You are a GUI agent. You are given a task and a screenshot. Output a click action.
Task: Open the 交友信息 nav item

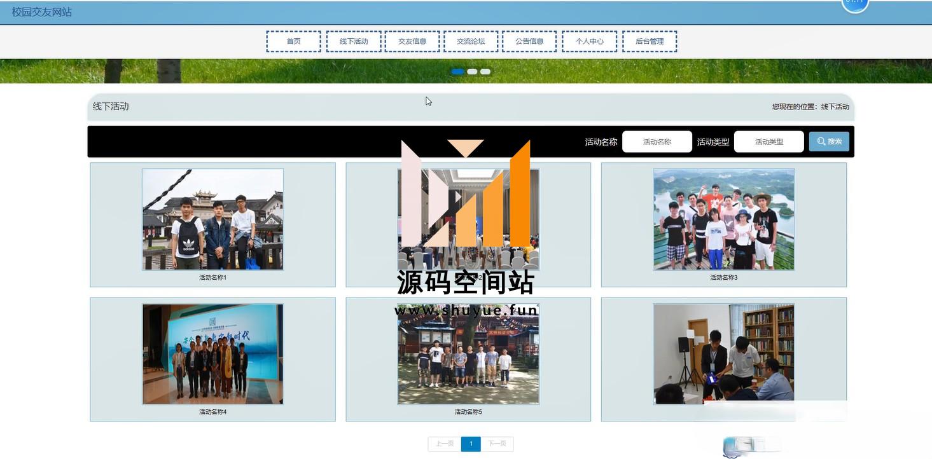[x=412, y=41]
